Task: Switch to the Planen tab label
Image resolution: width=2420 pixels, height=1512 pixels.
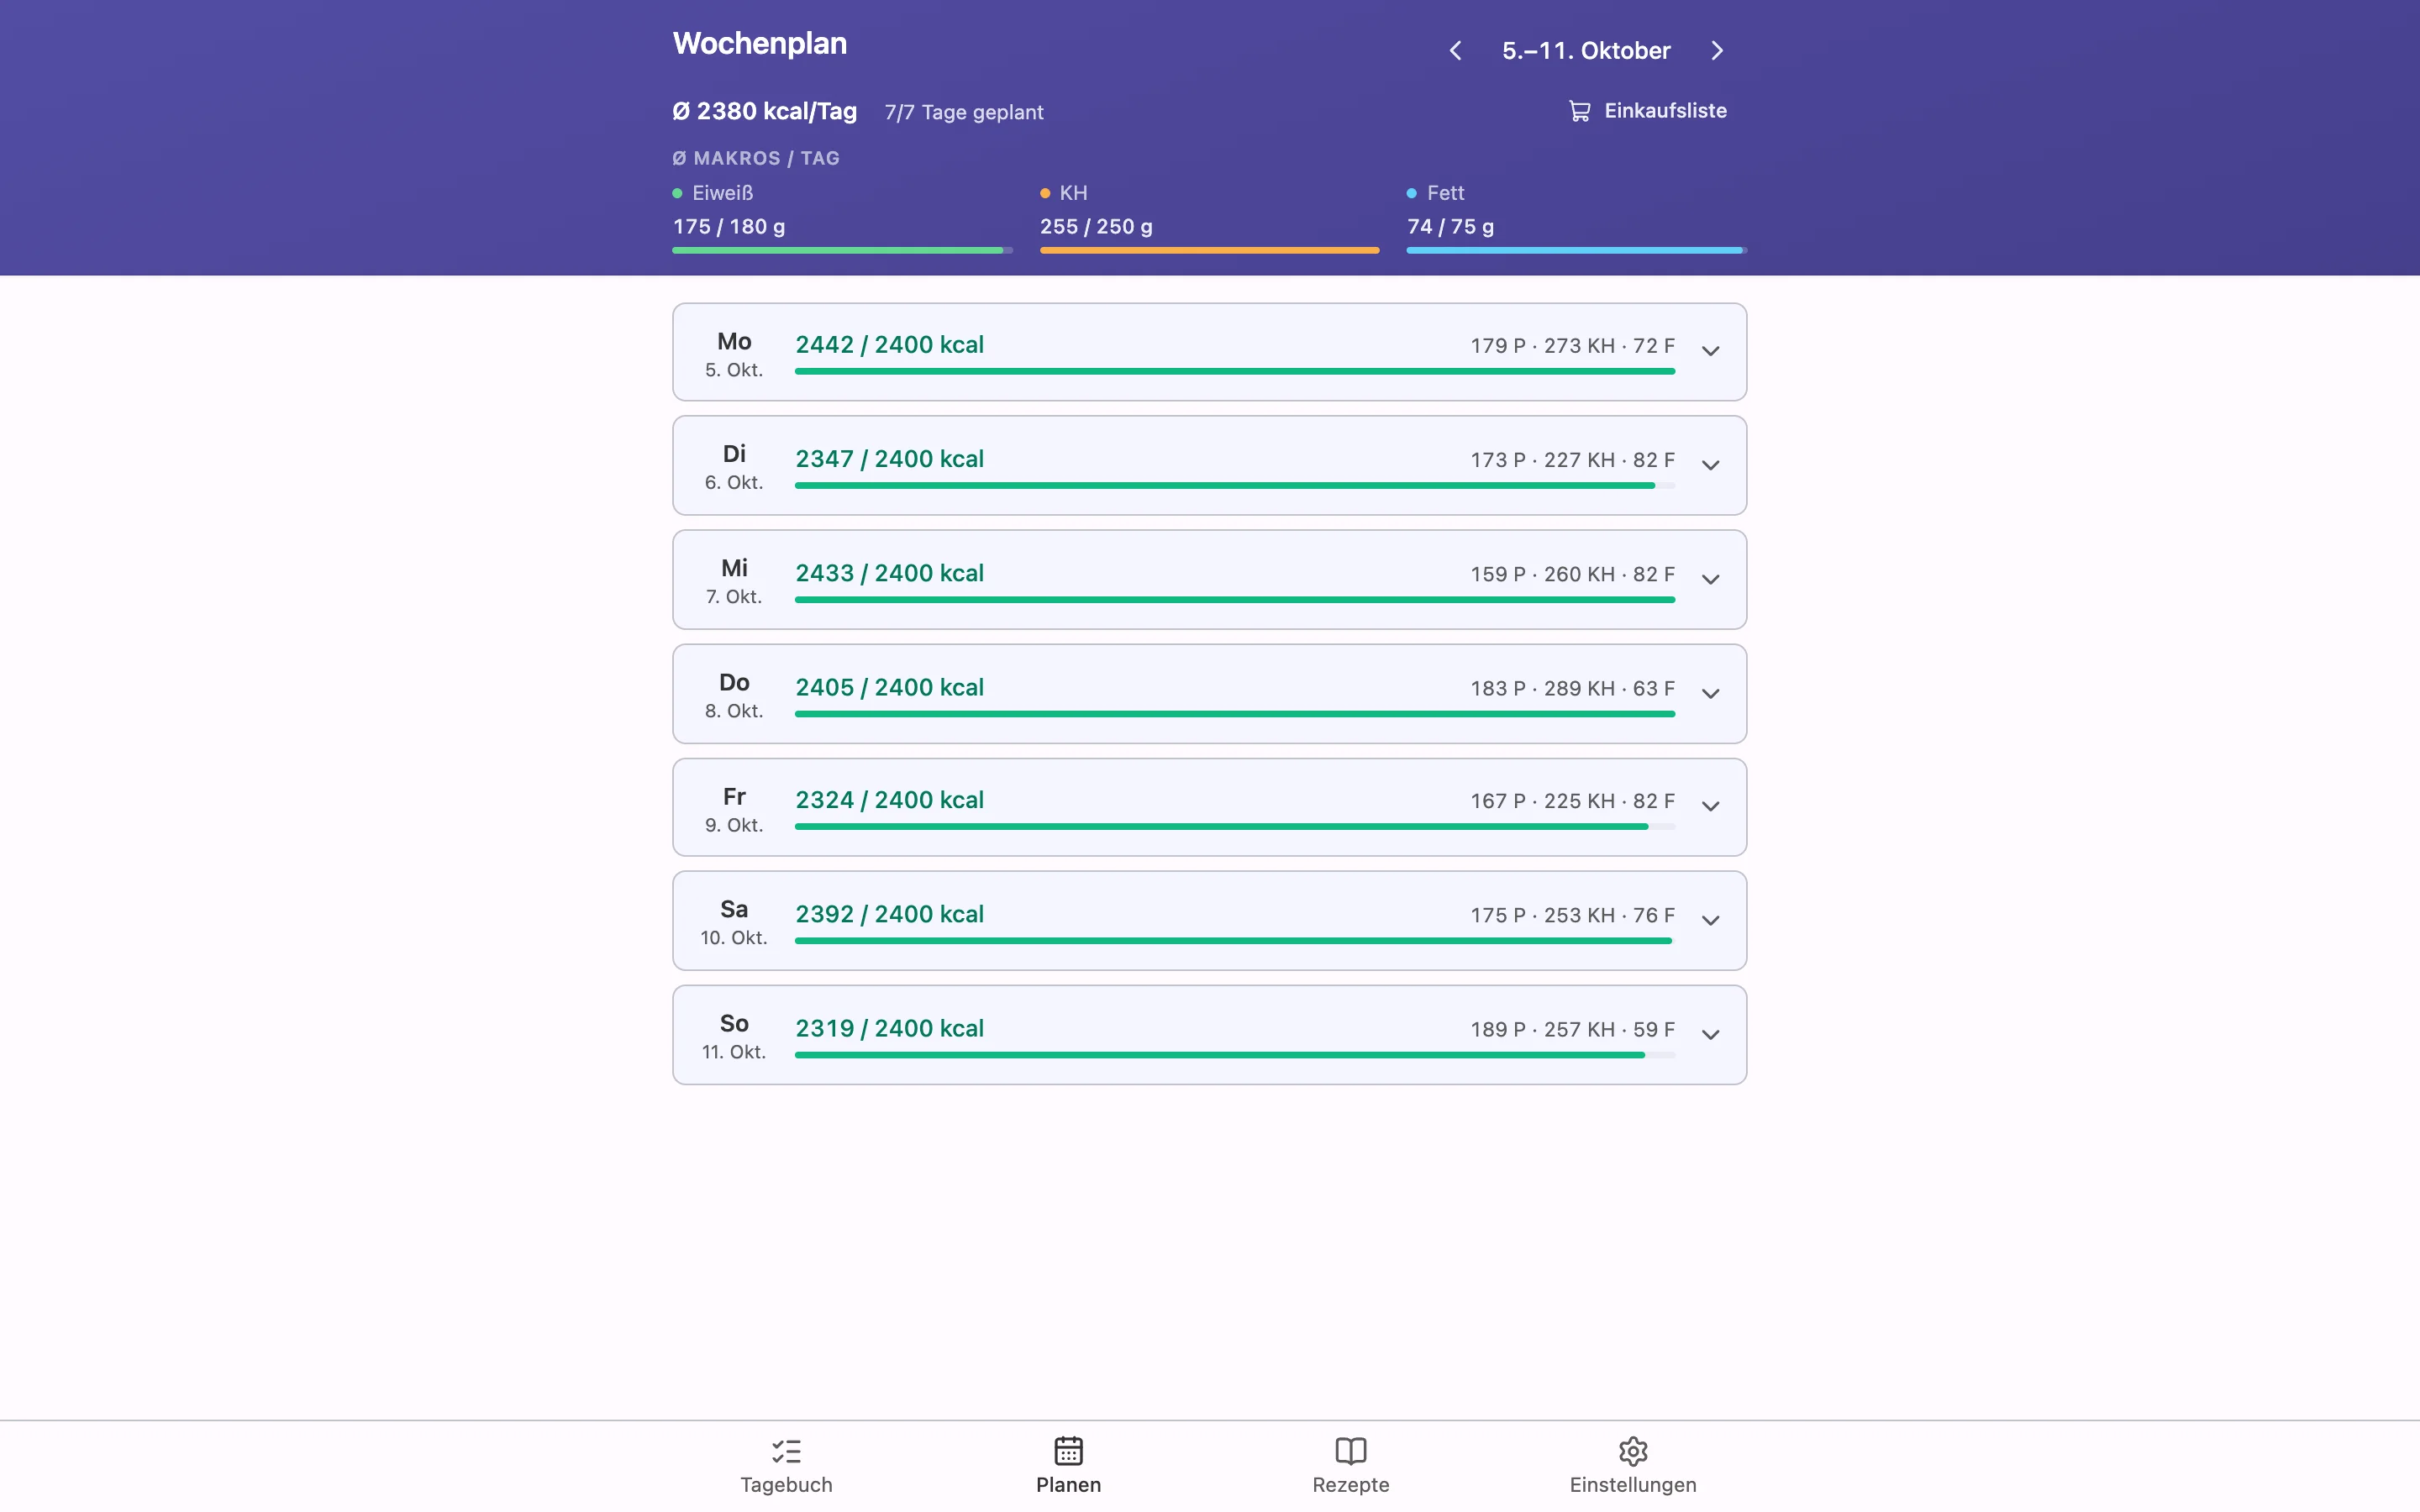Action: click(1068, 1485)
